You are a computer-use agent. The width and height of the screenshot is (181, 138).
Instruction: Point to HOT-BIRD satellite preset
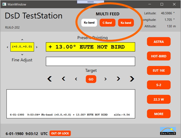[x=159, y=56]
